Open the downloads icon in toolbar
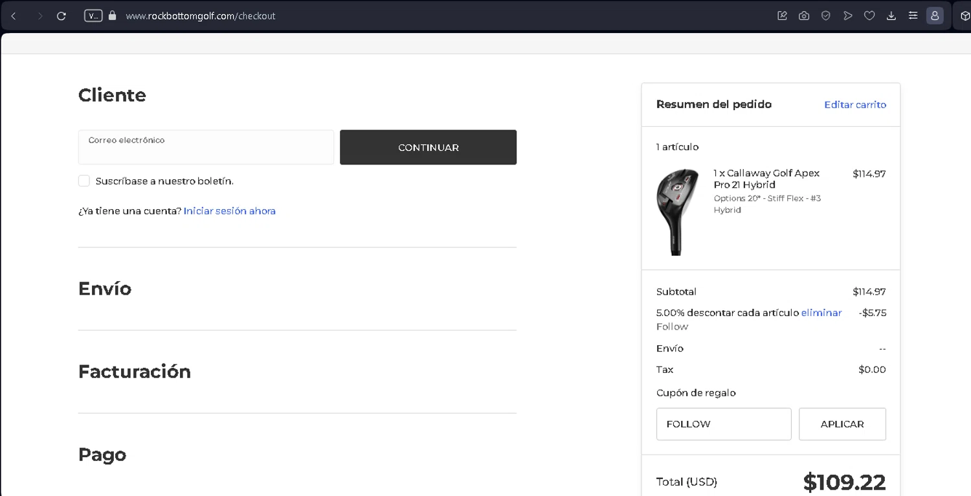971x496 pixels. pyautogui.click(x=891, y=16)
